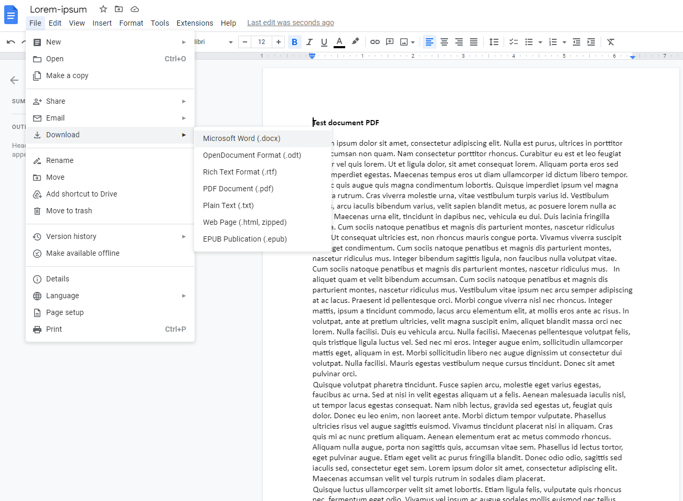Open the Help menu
Screen dimensions: 683x501
click(228, 23)
